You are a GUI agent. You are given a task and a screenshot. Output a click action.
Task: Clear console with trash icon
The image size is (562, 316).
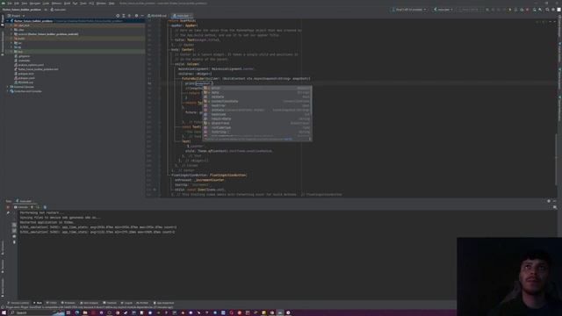click(x=14, y=242)
